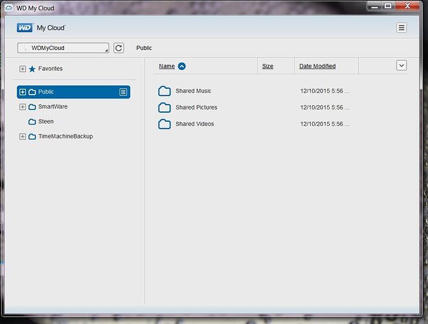Click the SmartWare folder icon
The width and height of the screenshot is (428, 324).
pos(32,107)
